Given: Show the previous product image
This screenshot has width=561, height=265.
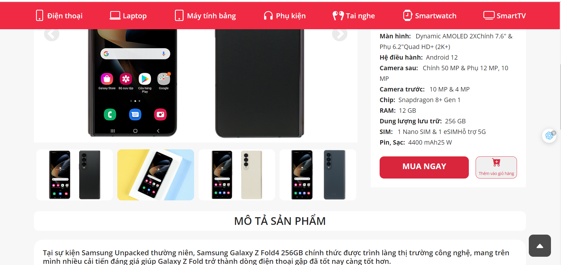Looking at the screenshot, I should (52, 34).
